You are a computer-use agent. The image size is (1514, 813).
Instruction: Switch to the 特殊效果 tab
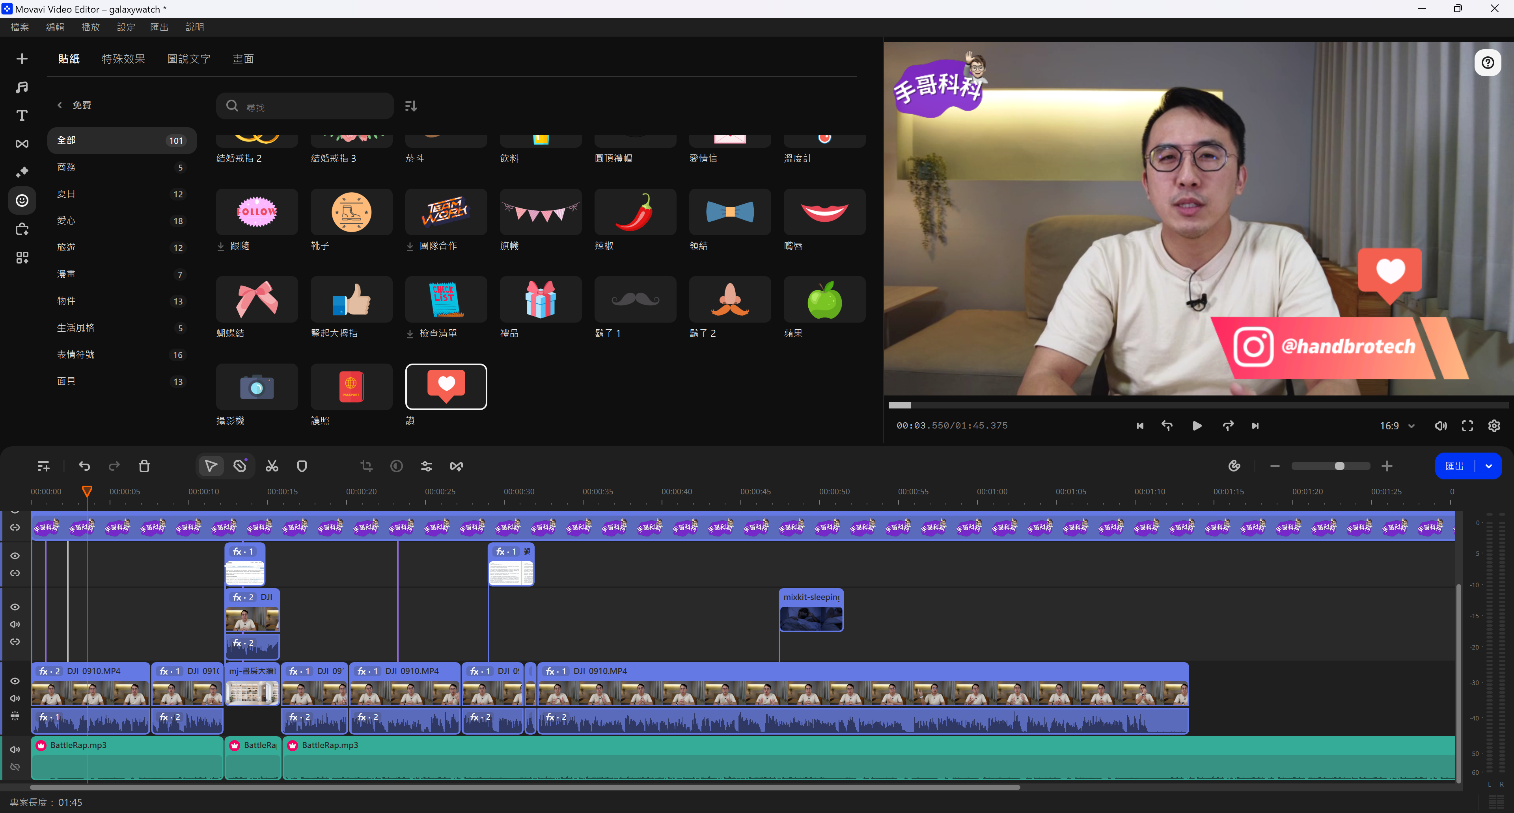coord(123,59)
